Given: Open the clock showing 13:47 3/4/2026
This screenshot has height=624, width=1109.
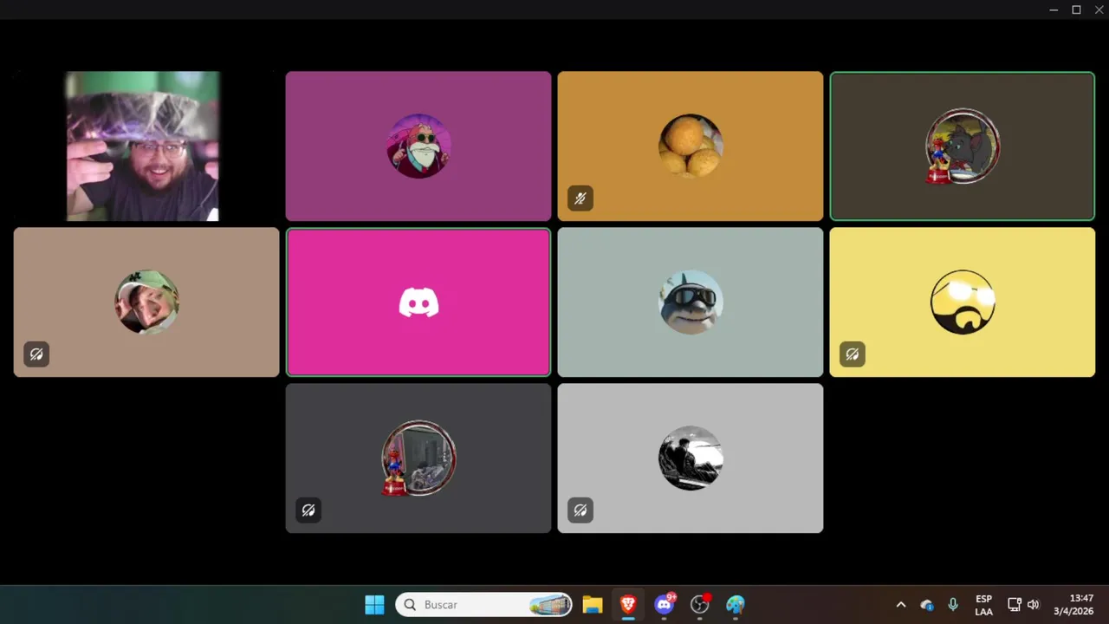Looking at the screenshot, I should 1074,605.
